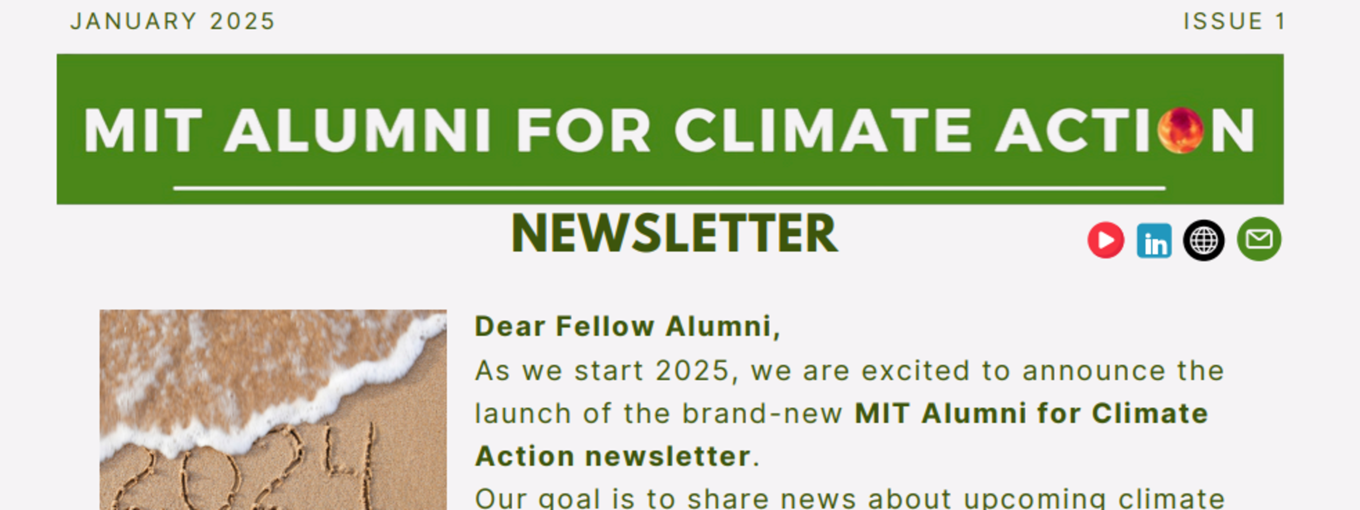
Task: Click the 'Our goal is to share' line
Action: point(849,498)
